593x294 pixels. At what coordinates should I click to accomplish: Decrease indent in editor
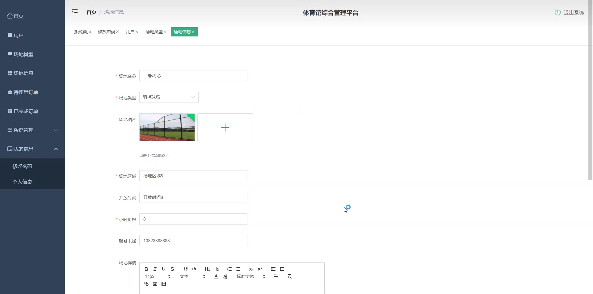click(x=273, y=269)
